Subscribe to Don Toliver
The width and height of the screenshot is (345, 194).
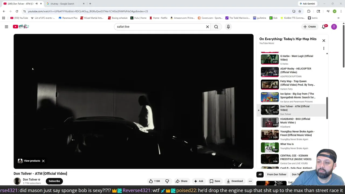click(x=54, y=181)
